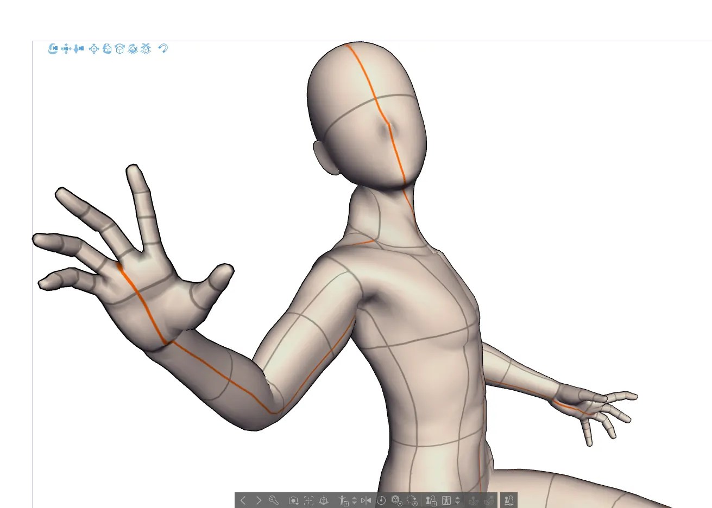712x508 pixels.
Task: Open the up-down arrow menu beside the framed figure icon
Action: 458,500
